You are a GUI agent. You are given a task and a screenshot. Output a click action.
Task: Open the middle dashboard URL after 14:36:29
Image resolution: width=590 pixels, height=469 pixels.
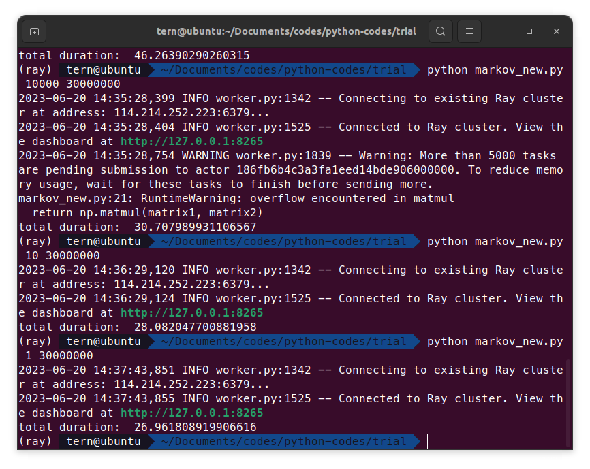tap(191, 312)
